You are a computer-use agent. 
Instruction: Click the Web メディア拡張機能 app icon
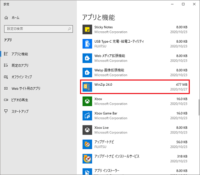[87, 58]
